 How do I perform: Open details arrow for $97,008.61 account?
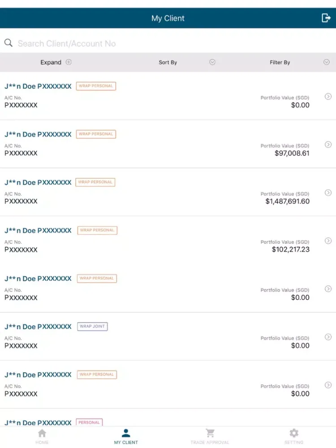point(328,145)
